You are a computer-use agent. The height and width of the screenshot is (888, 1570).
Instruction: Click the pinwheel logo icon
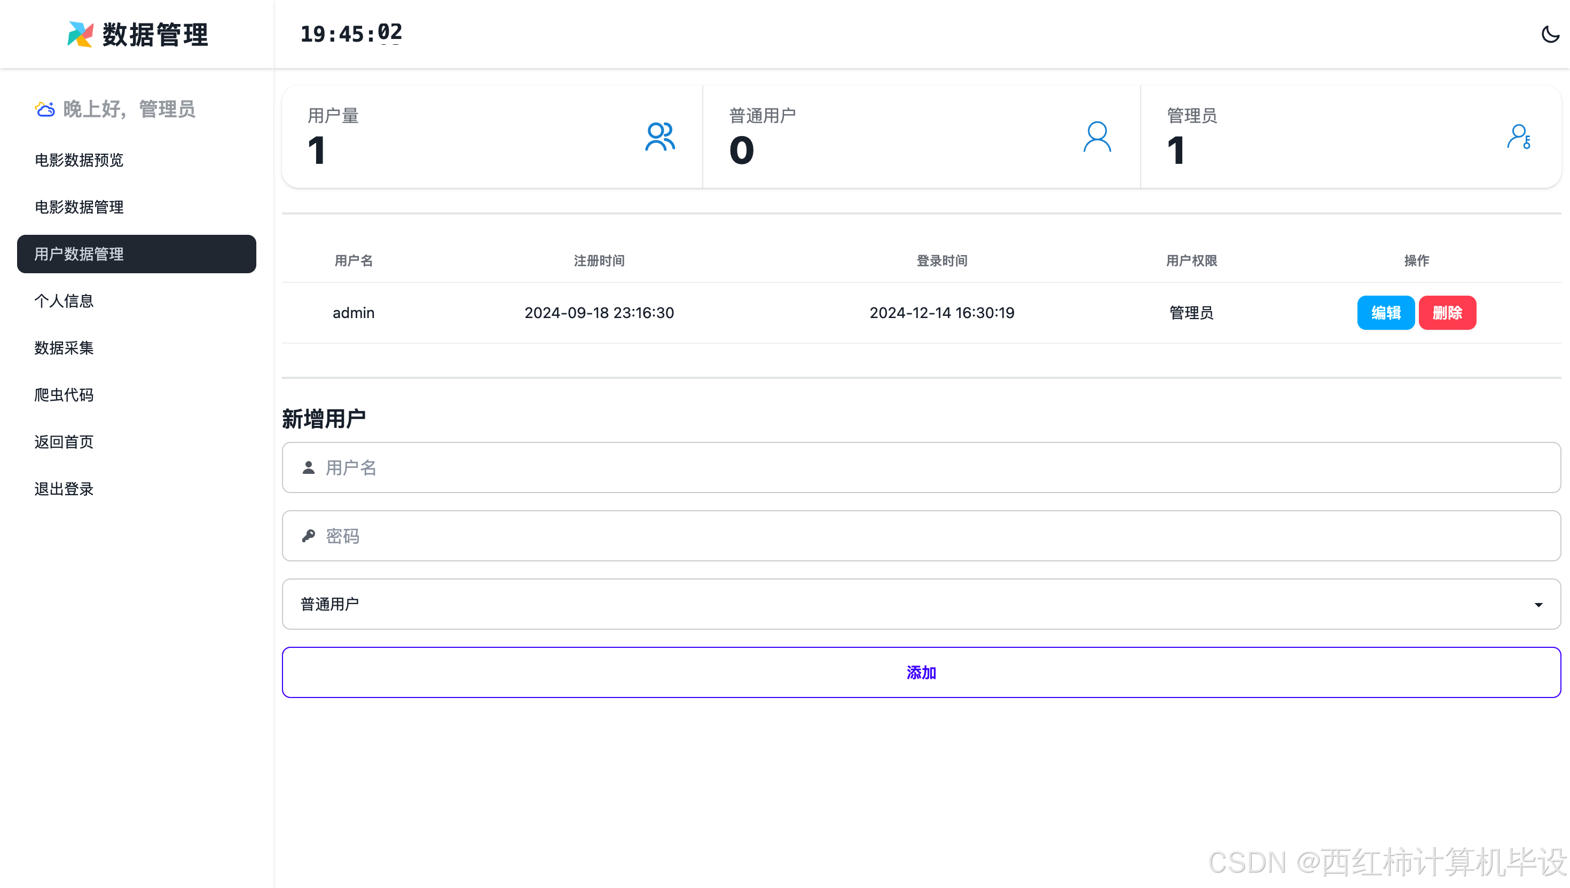tap(80, 34)
